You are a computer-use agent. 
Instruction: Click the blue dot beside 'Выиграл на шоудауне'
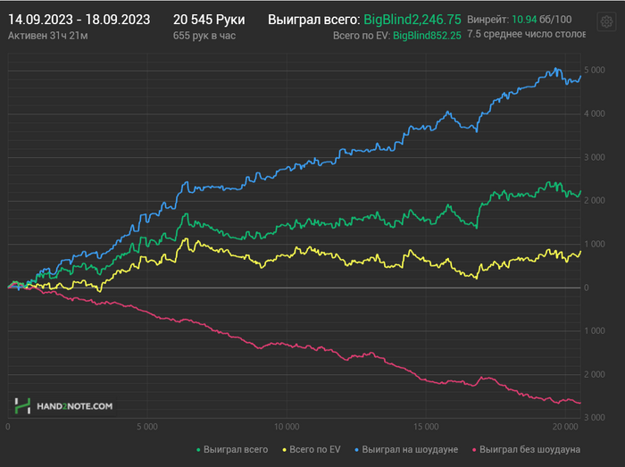(357, 450)
